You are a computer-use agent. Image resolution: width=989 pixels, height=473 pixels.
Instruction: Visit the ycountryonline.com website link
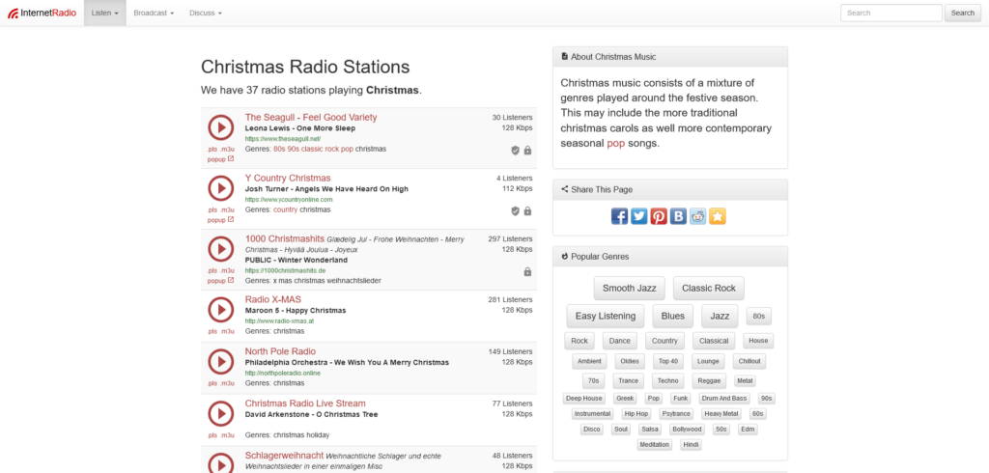[289, 199]
